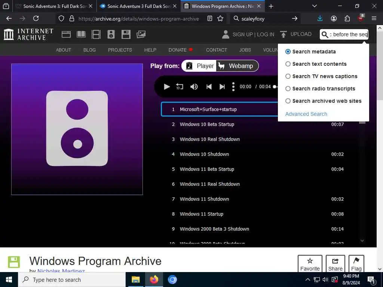The image size is (383, 287).
Task: Open the Help menu item
Action: [x=150, y=50]
